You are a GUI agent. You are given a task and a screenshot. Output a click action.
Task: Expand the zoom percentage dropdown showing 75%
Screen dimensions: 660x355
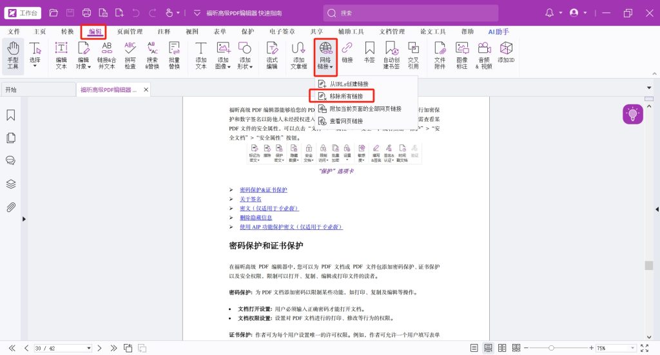coord(633,348)
